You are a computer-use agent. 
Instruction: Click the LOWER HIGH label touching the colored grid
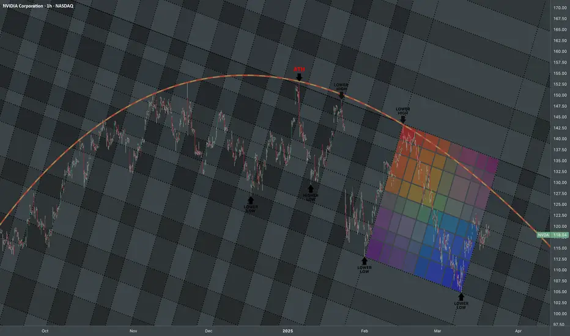(x=403, y=111)
